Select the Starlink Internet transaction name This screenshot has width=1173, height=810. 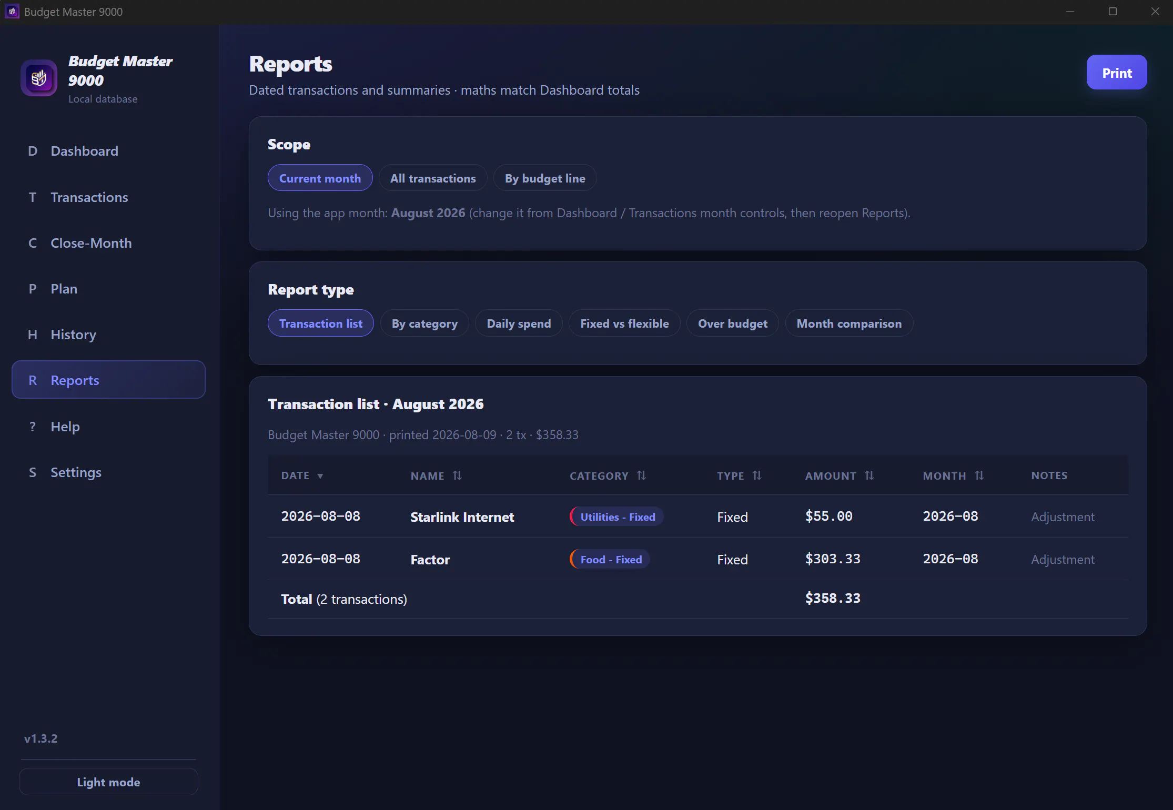pyautogui.click(x=462, y=517)
